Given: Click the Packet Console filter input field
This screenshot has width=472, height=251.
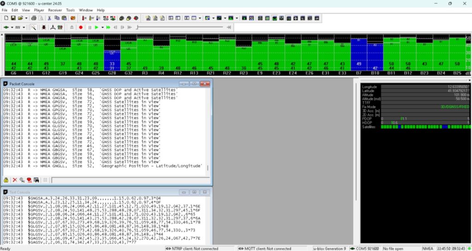Looking at the screenshot, I should pos(130,180).
